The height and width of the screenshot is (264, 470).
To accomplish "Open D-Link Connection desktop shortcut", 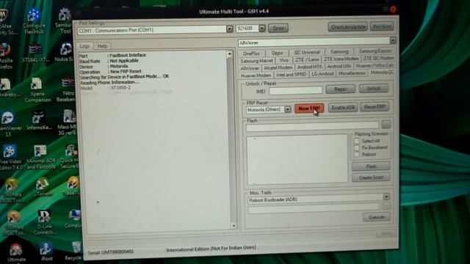I will click(44, 222).
